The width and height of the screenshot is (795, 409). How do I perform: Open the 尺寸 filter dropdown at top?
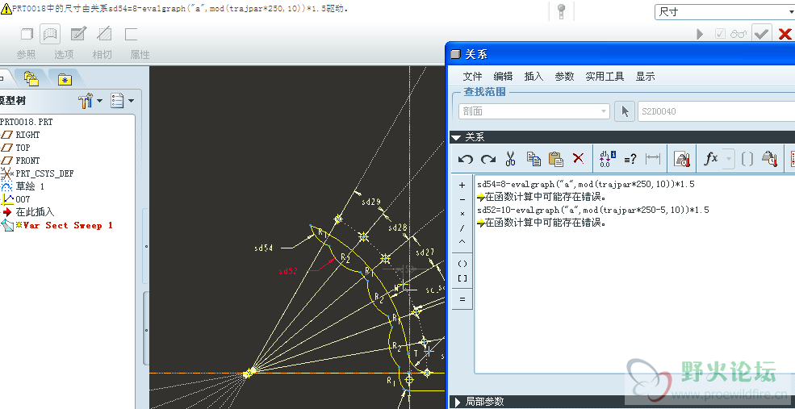point(725,12)
